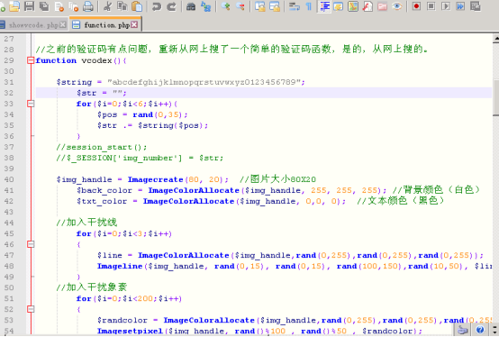Copy the selection via toolbar
Viewport: 499px width, 337px height.
(122, 6)
